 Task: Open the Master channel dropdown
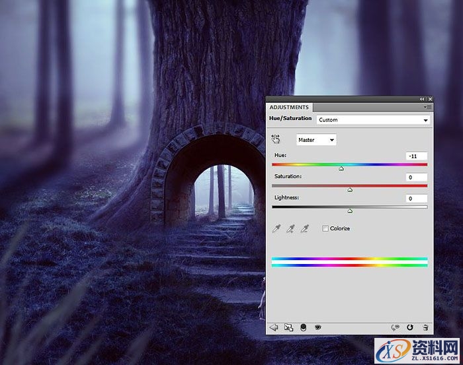[316, 140]
